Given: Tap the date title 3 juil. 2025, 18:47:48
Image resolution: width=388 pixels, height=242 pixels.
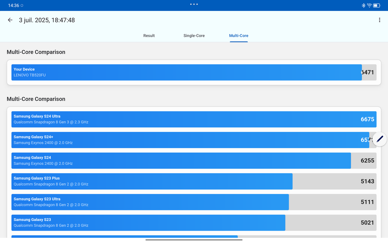Looking at the screenshot, I should click(x=47, y=20).
